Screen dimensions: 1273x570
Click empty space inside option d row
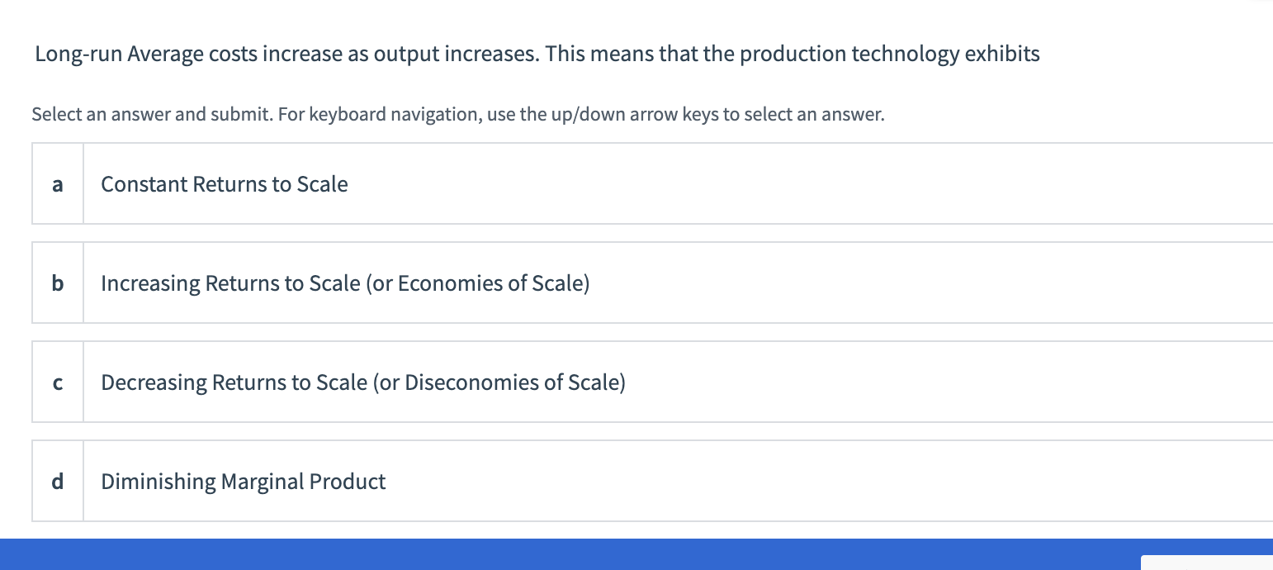[x=826, y=482]
